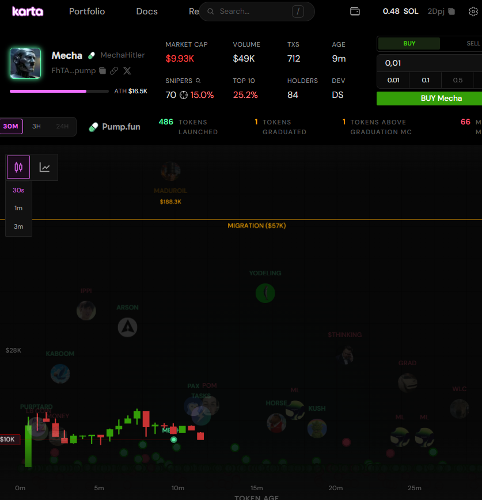482x500 pixels.
Task: Click the ARSON token bubble
Action: (x=127, y=327)
